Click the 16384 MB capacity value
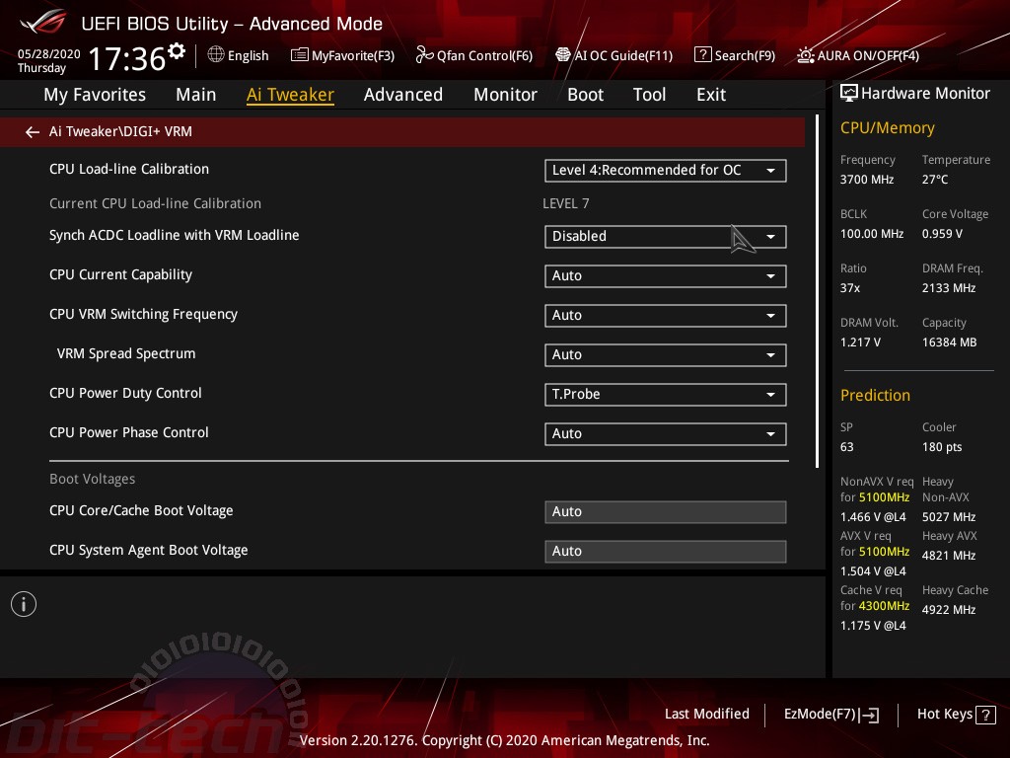The image size is (1010, 758). click(x=949, y=342)
